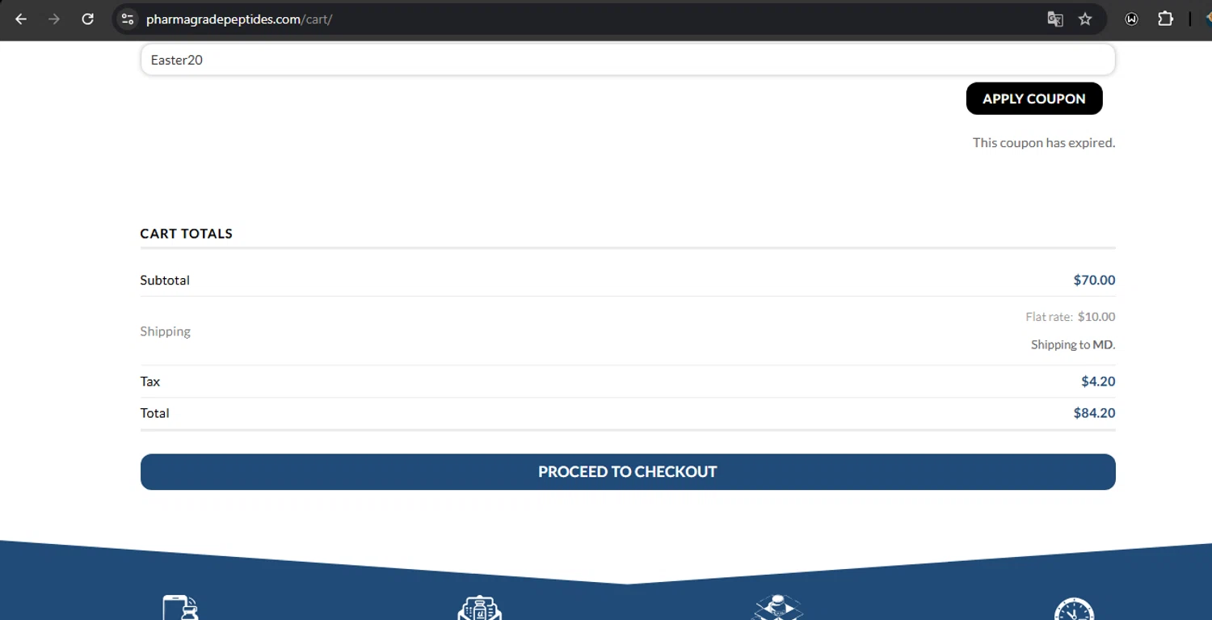The height and width of the screenshot is (620, 1212).
Task: Click the 'Shipping to MD.' text
Action: click(x=1073, y=344)
